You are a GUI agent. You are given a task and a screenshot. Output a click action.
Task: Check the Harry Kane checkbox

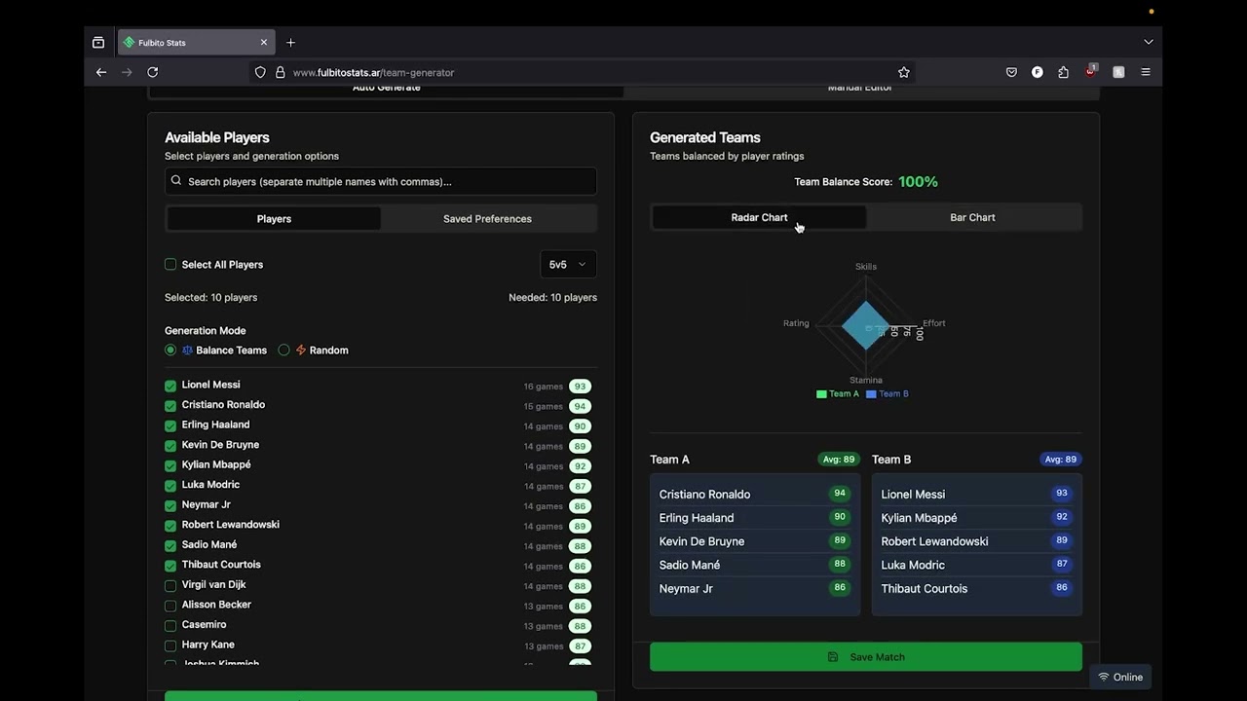click(x=170, y=645)
